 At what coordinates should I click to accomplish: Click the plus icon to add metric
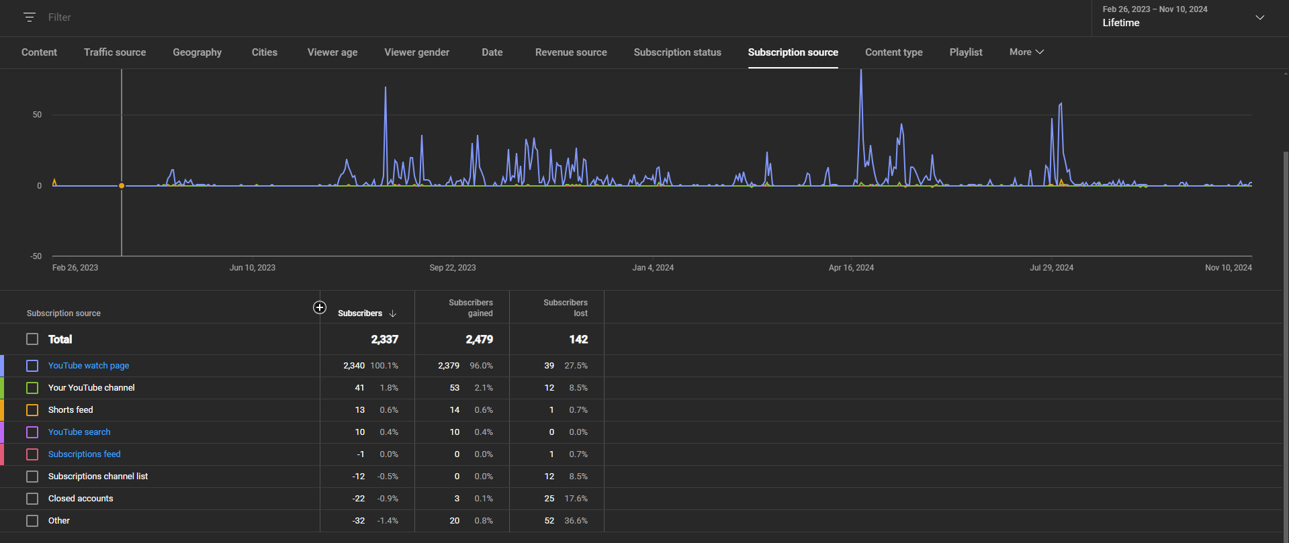click(320, 307)
